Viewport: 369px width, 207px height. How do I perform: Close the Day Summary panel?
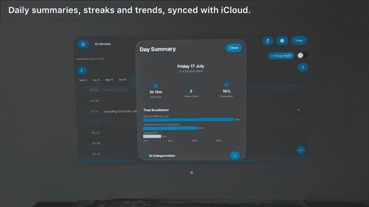(234, 48)
